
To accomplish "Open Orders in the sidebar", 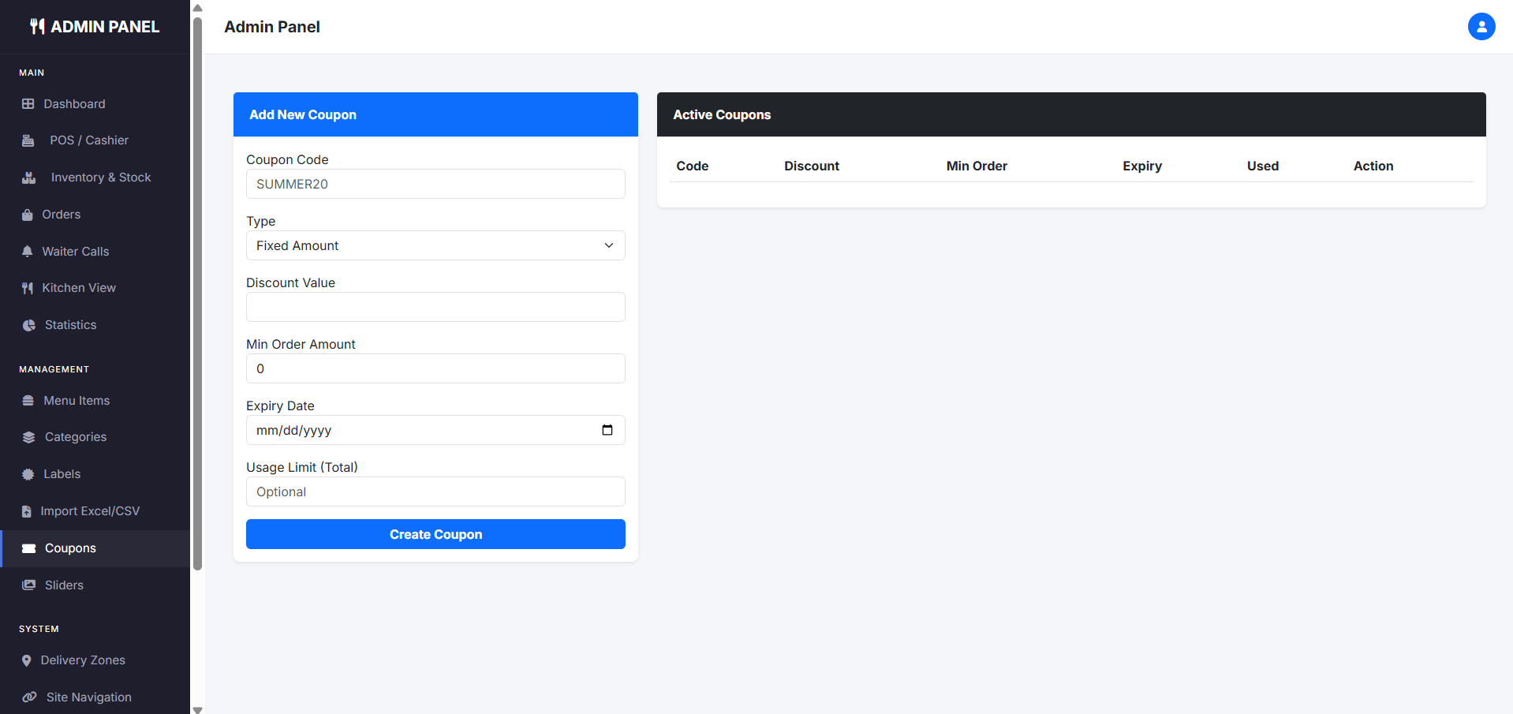I will tap(61, 215).
